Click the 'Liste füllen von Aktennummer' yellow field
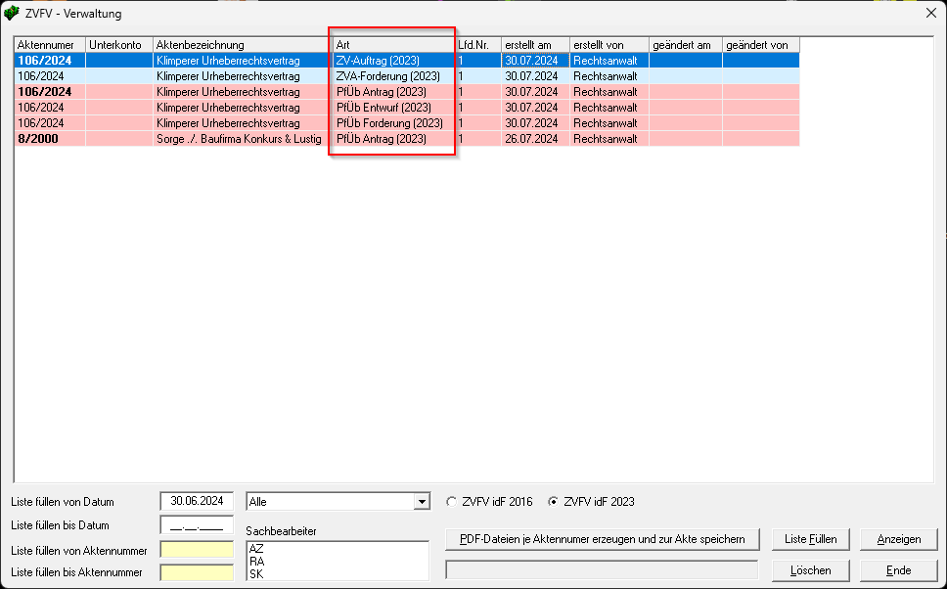This screenshot has width=947, height=589. click(196, 550)
